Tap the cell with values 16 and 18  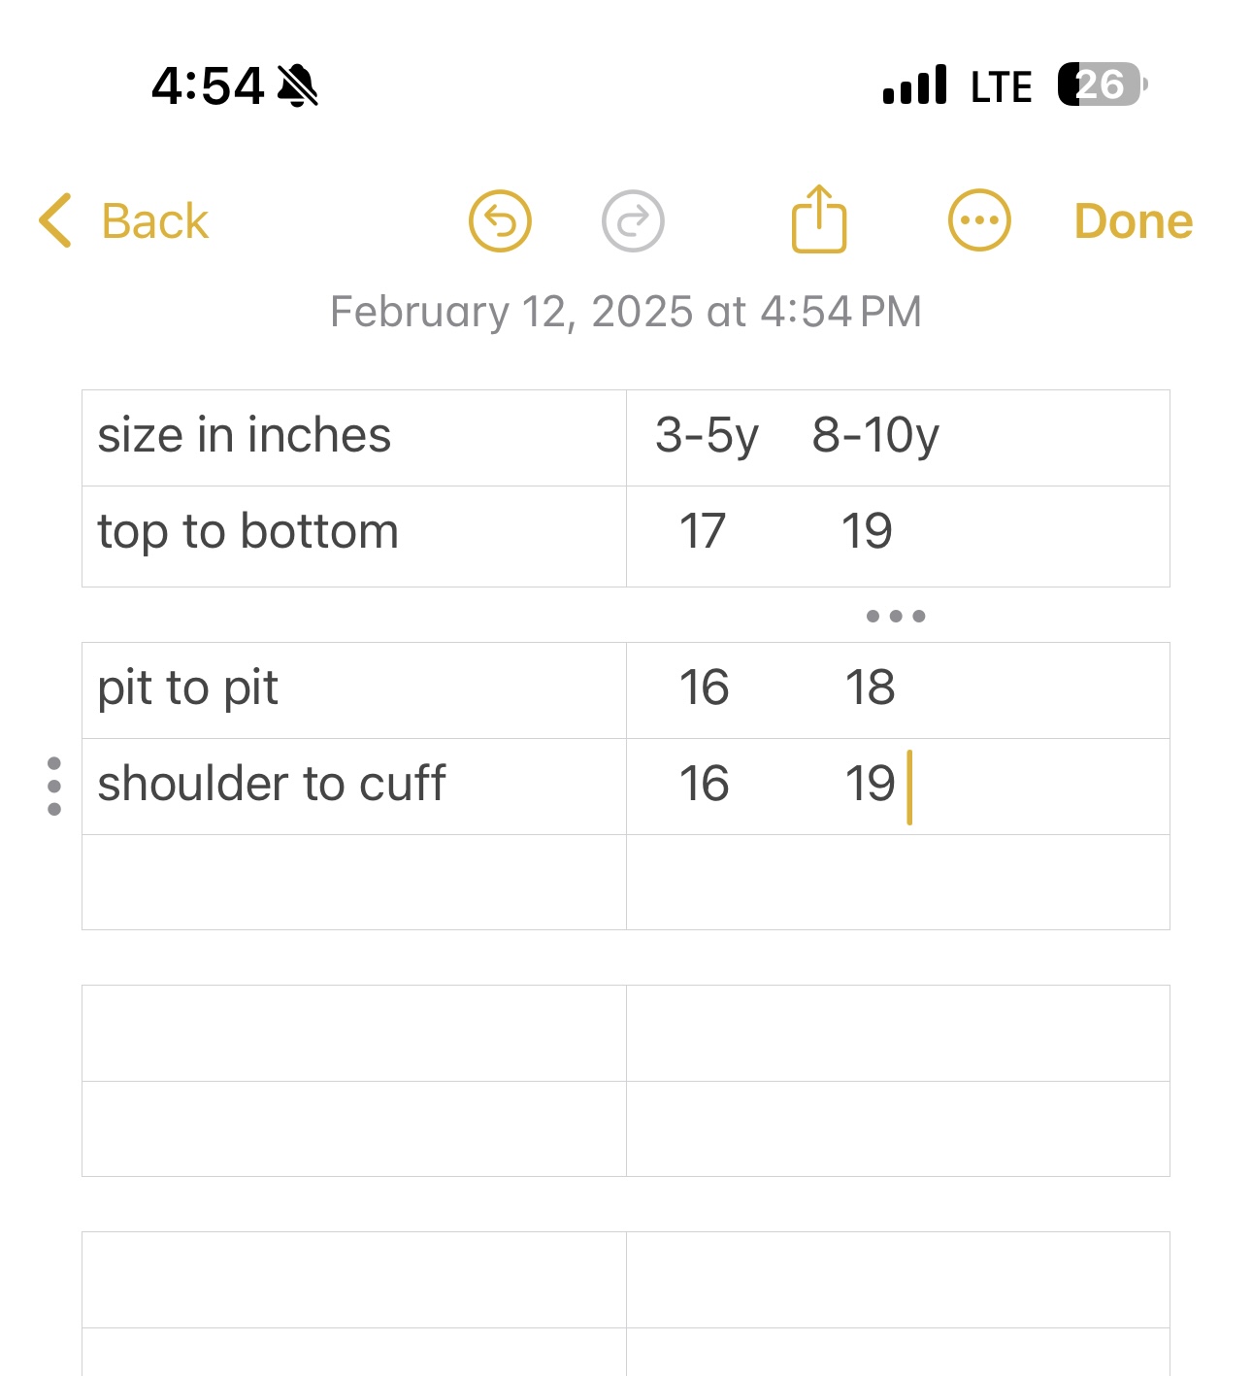(x=898, y=690)
